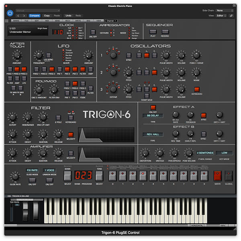Select oscillator 2 triangle wave button
Image resolution: width=241 pixels, height=241 pixels.
(x=139, y=72)
